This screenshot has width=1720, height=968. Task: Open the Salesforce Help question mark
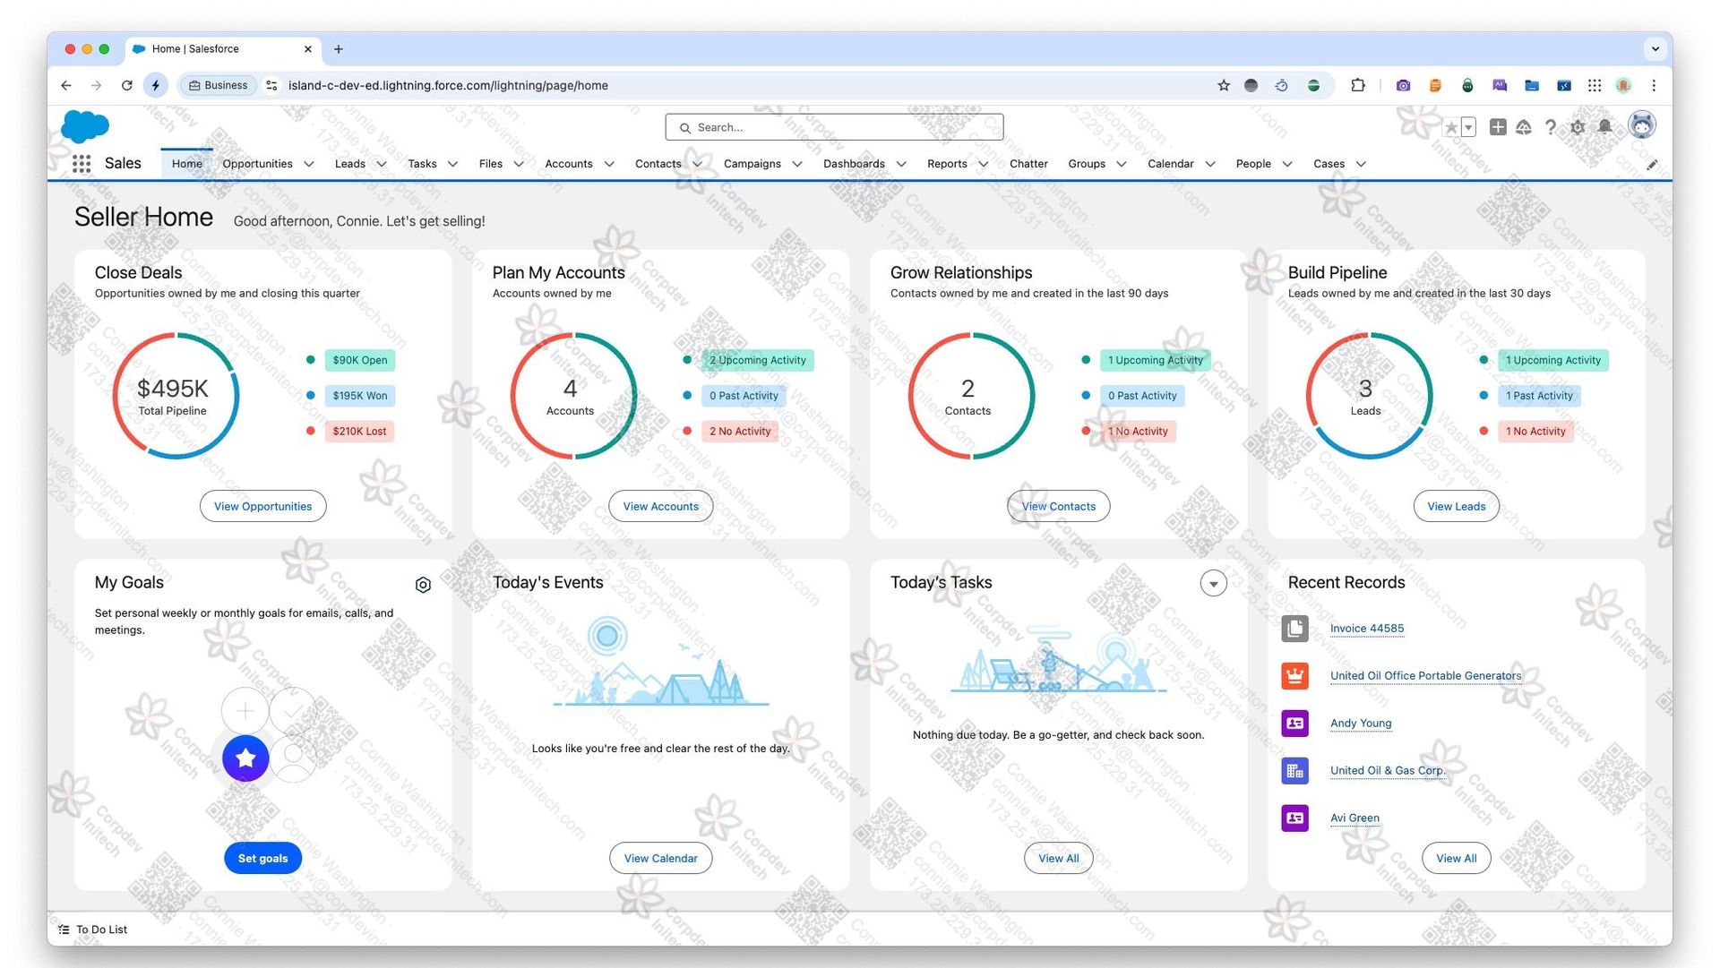click(x=1551, y=127)
